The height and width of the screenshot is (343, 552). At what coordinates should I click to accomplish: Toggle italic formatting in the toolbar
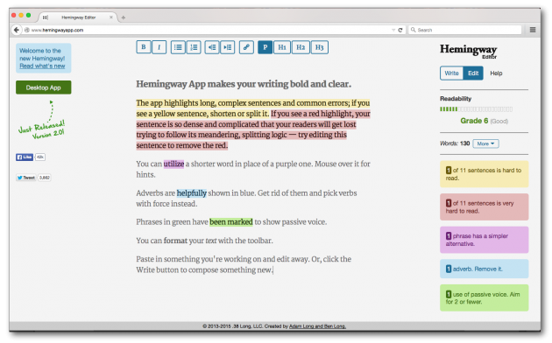click(159, 47)
